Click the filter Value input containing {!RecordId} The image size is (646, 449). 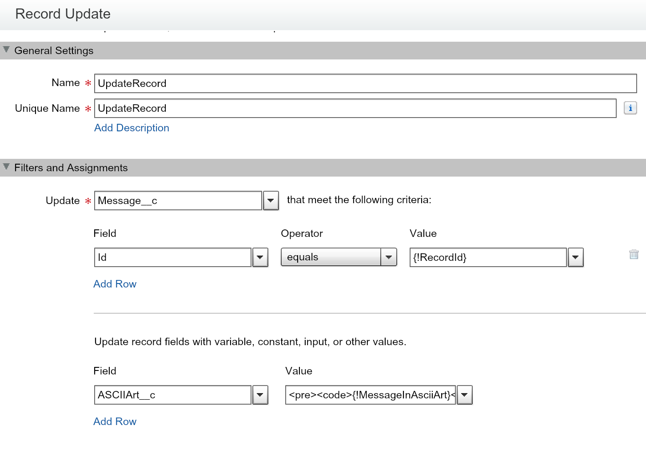tap(488, 257)
